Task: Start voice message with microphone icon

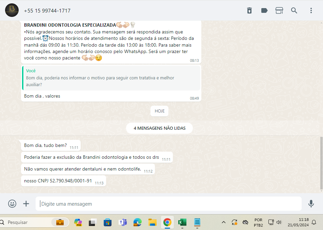Action: coord(311,204)
